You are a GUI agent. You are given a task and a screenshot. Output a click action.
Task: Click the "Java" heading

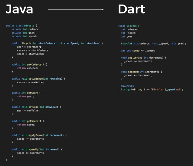pyautogui.click(x=19, y=9)
